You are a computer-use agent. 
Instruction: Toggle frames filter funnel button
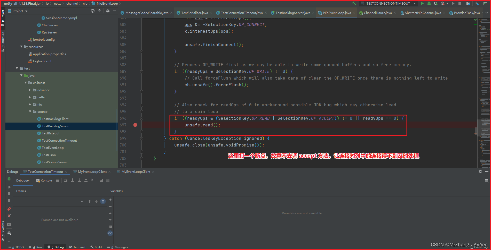103,201
